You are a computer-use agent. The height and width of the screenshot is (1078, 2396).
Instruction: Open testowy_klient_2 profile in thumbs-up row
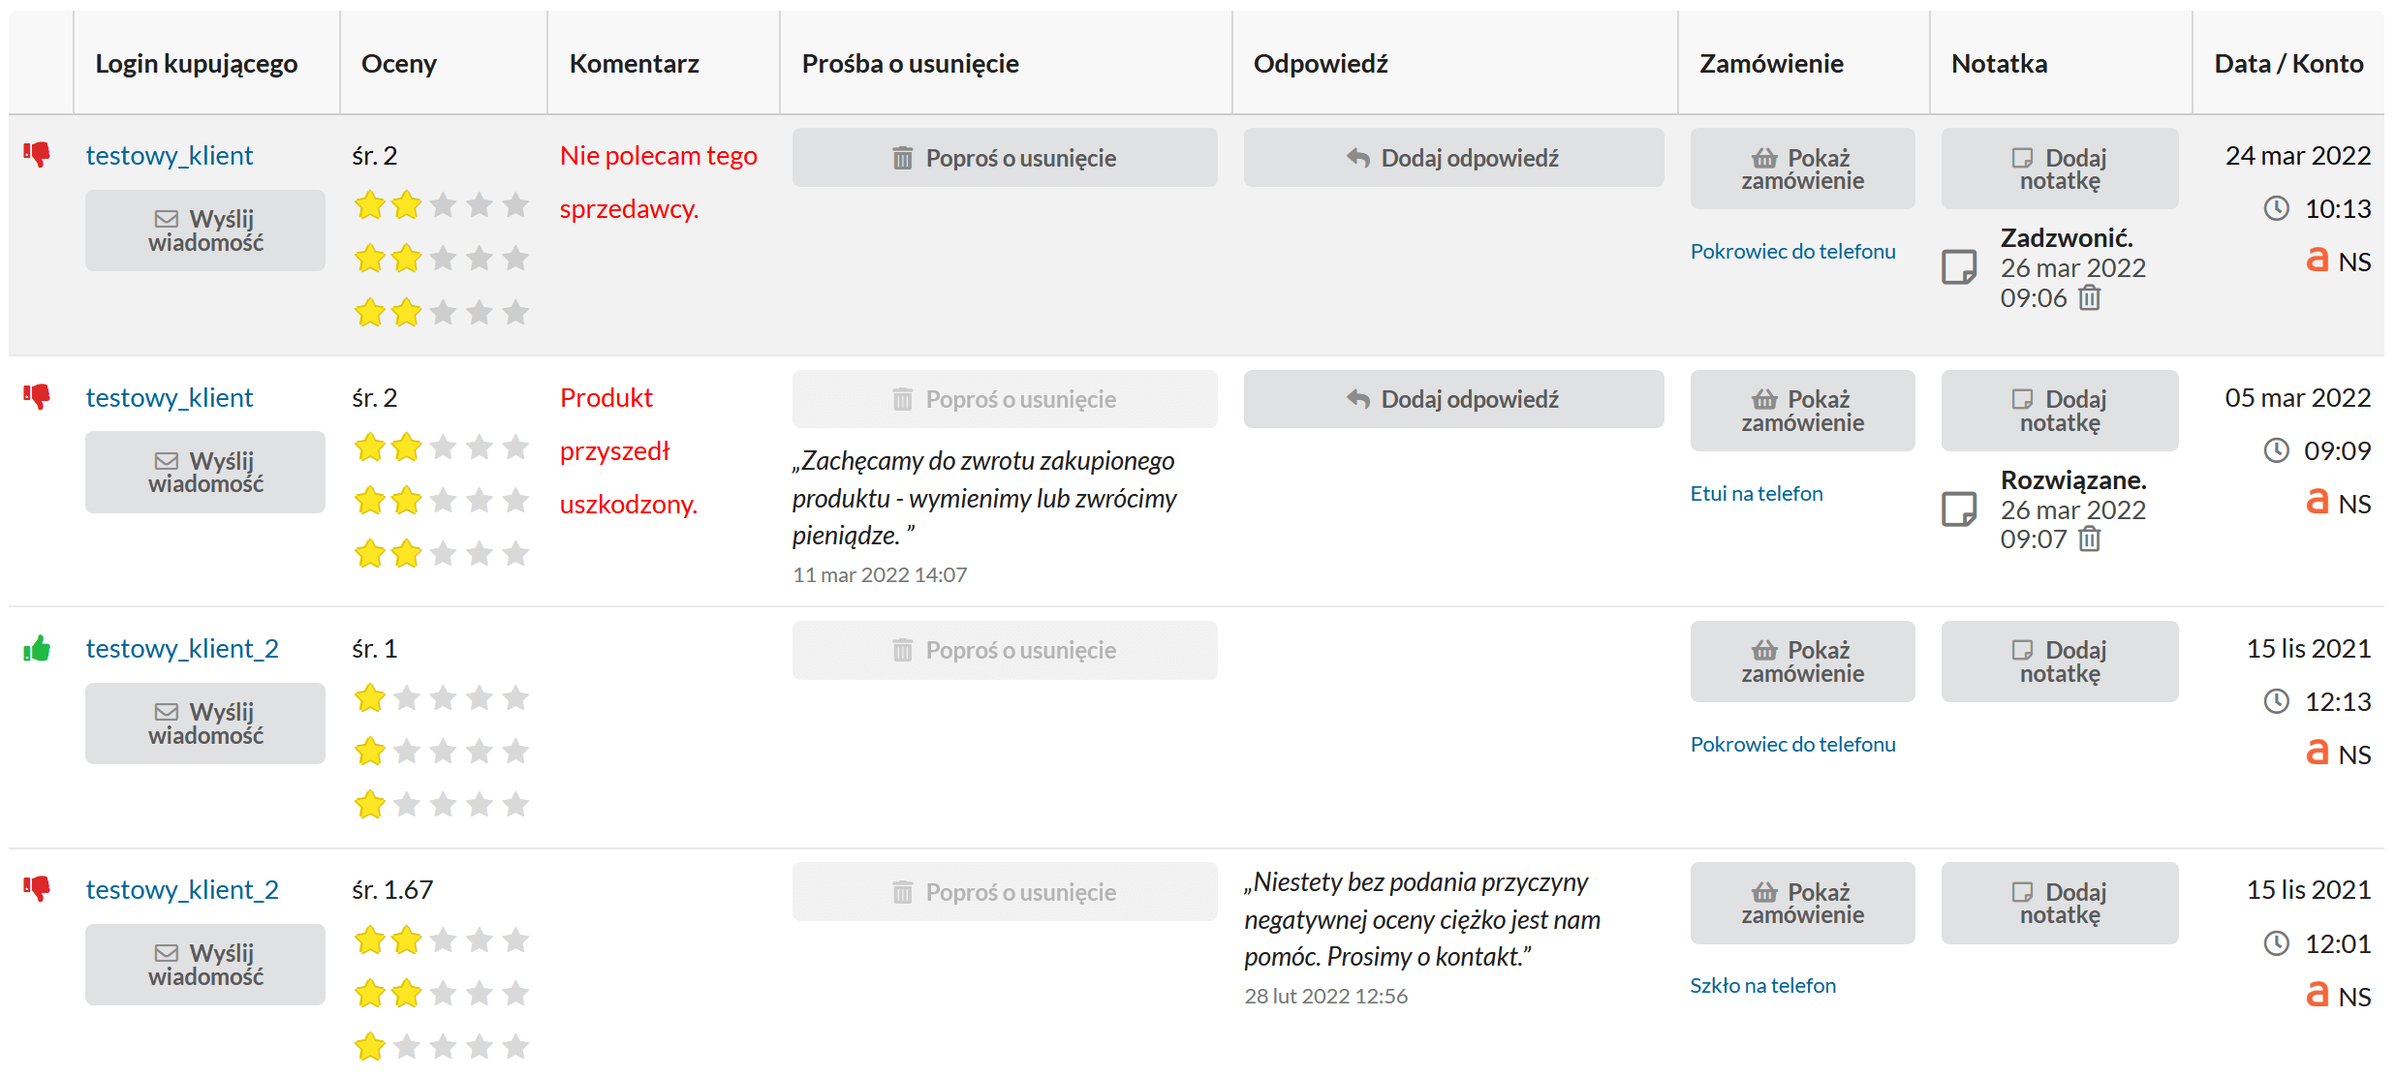pyautogui.click(x=182, y=648)
